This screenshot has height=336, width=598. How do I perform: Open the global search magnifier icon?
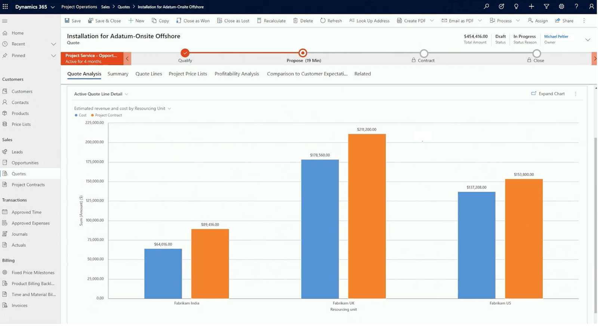point(486,6)
